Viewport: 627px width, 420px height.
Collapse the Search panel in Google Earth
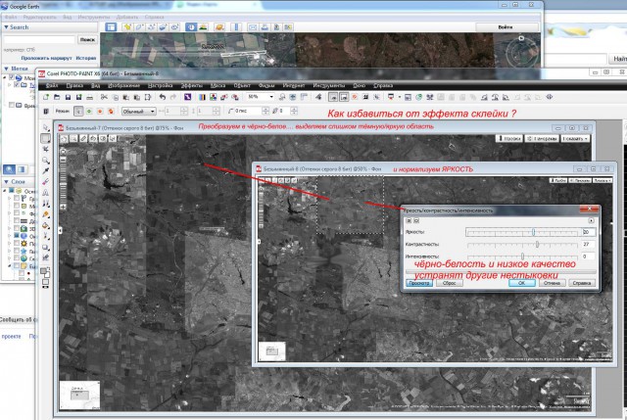6,27
